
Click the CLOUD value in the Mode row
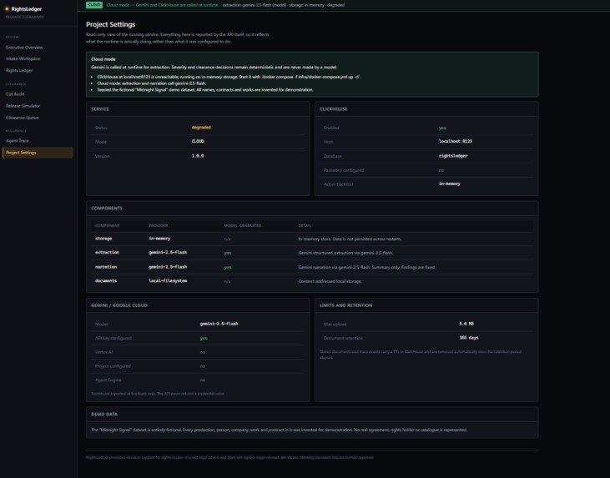click(198, 142)
